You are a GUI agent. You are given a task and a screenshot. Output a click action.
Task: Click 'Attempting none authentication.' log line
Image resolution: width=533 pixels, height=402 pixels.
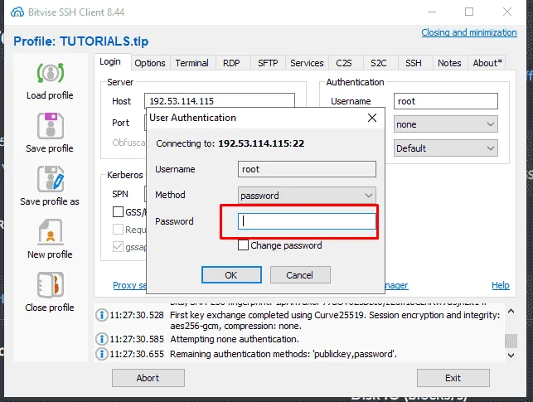click(235, 339)
